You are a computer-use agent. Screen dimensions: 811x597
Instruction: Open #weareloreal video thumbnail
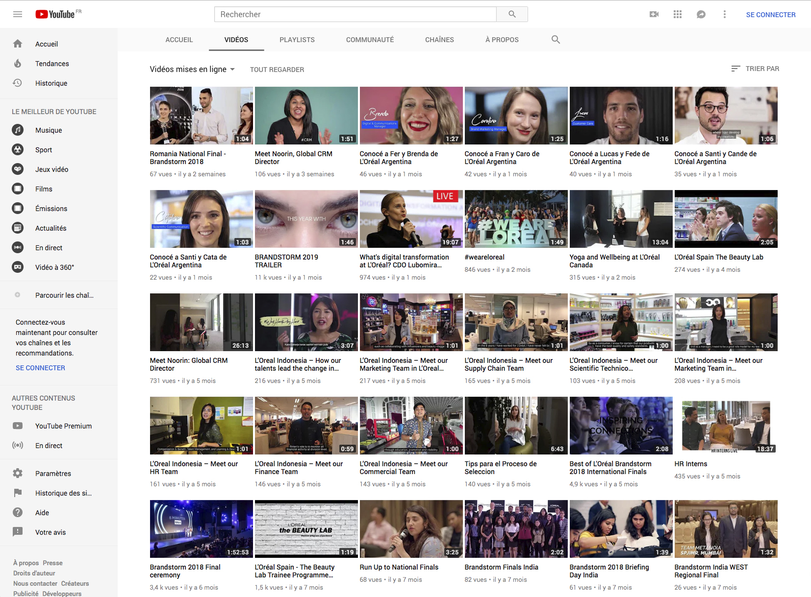click(516, 219)
